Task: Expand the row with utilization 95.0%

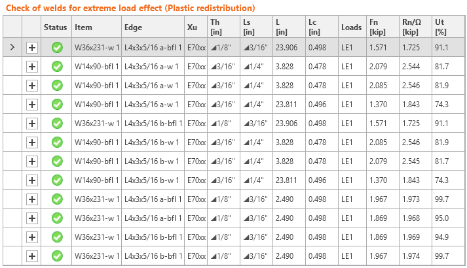Action: click(x=32, y=218)
